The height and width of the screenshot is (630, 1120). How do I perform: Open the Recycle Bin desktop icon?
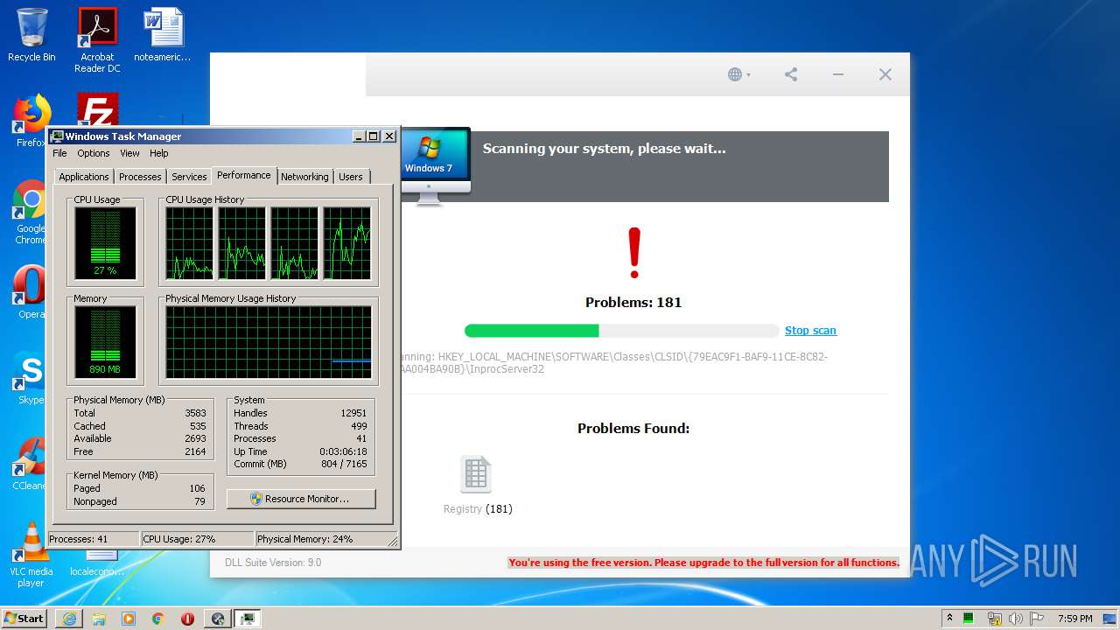[31, 35]
